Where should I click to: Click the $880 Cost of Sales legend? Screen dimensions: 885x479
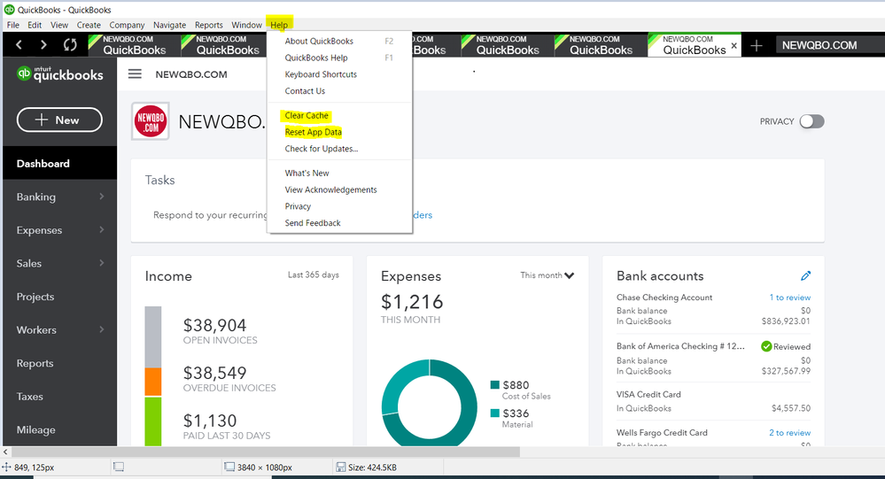(520, 390)
